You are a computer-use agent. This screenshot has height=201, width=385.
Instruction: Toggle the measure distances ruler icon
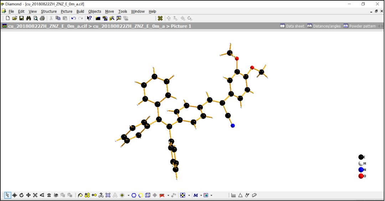coord(233,195)
